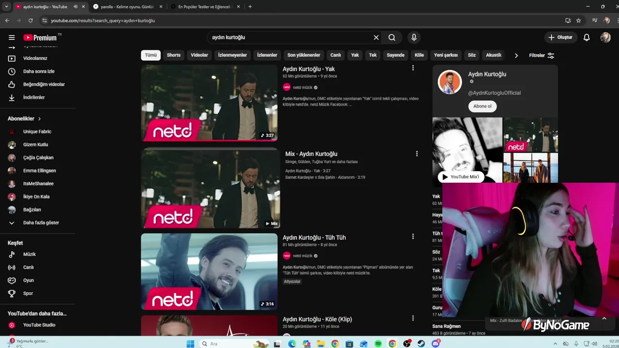Open the Oluştur create menu
This screenshot has width=619, height=348.
560,37
